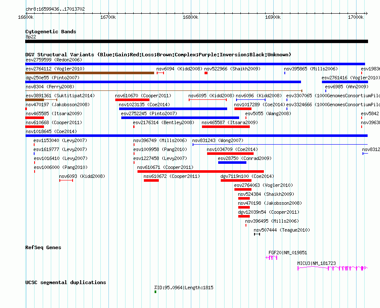Click the nsv1017289 (Coe2014) label
Viewport: 380px width, 308px height.
(260, 105)
